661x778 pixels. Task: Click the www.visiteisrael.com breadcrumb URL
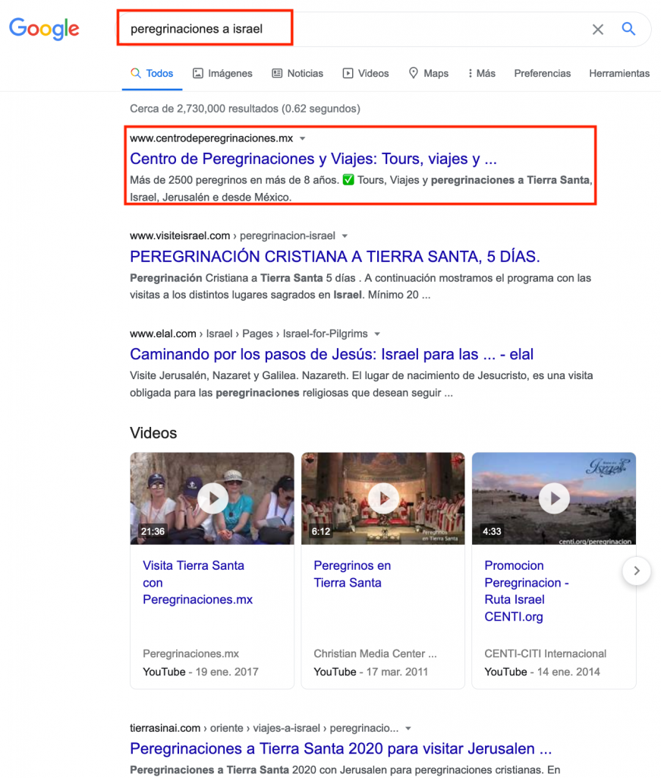(232, 236)
